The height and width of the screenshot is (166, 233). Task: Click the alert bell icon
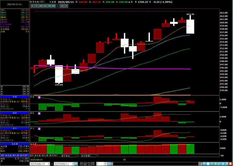[230, 164]
